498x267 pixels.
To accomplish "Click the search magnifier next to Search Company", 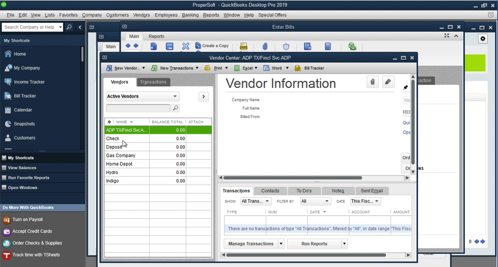I will (69, 27).
